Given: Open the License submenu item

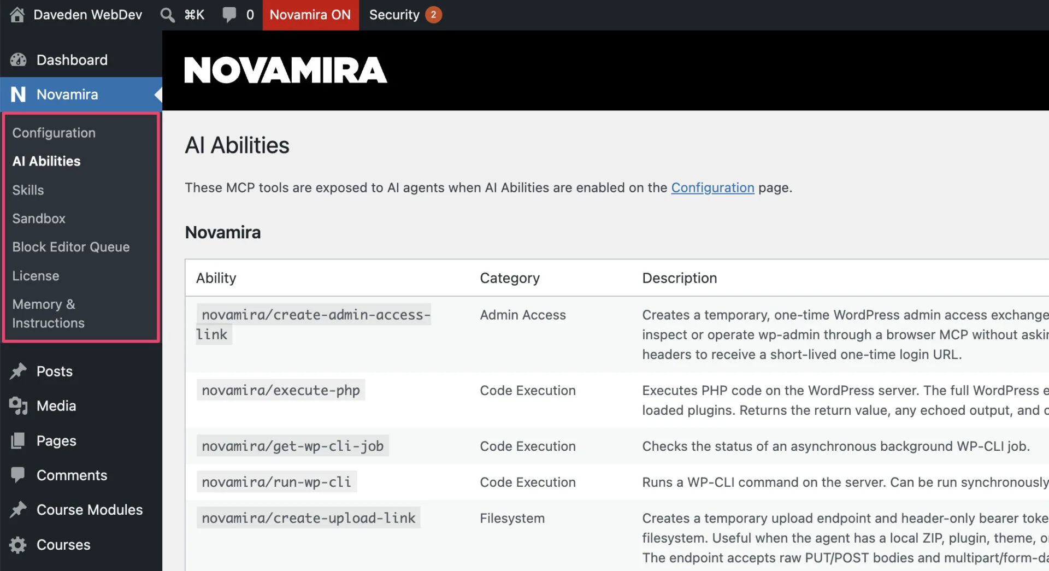Looking at the screenshot, I should 36,276.
